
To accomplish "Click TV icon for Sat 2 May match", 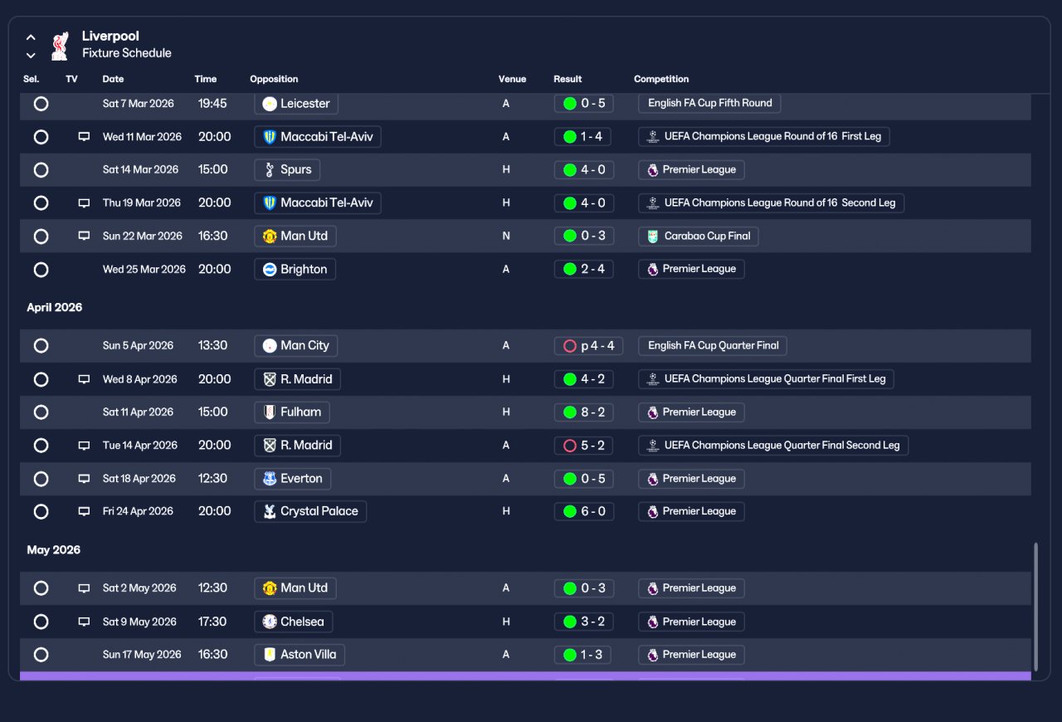I will click(84, 588).
